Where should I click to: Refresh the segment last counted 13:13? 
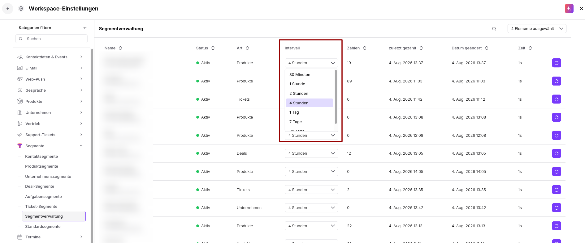(x=557, y=226)
